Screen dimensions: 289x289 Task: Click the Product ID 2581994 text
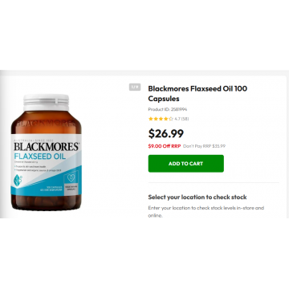point(168,109)
